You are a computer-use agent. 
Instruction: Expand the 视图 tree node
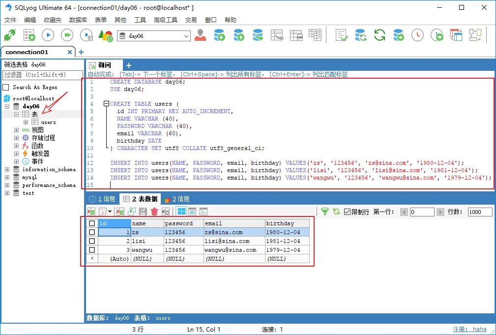16,130
